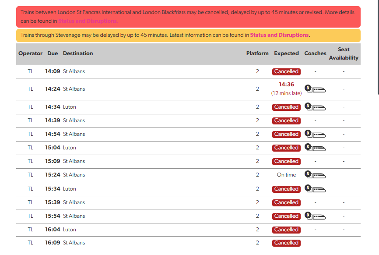The height and width of the screenshot is (255, 379).
Task: Click the coaches icon for the 15:54 St Albans train
Action: click(x=315, y=216)
